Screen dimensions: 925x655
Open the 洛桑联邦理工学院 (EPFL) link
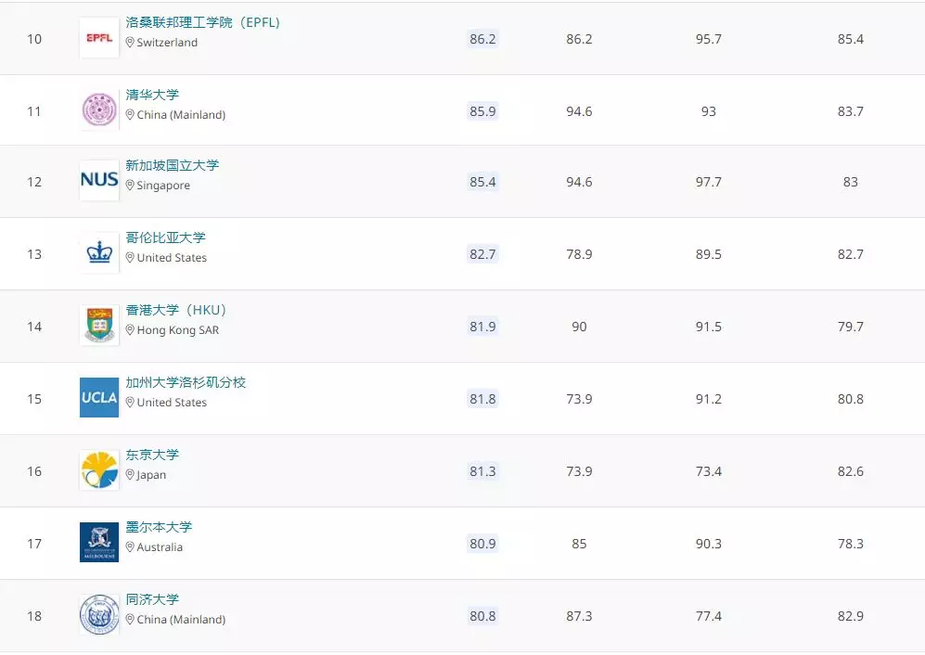[202, 21]
